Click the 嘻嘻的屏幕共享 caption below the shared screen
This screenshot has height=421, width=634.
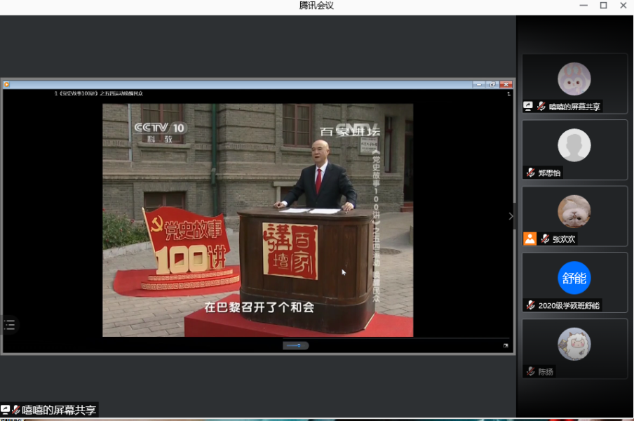click(59, 410)
